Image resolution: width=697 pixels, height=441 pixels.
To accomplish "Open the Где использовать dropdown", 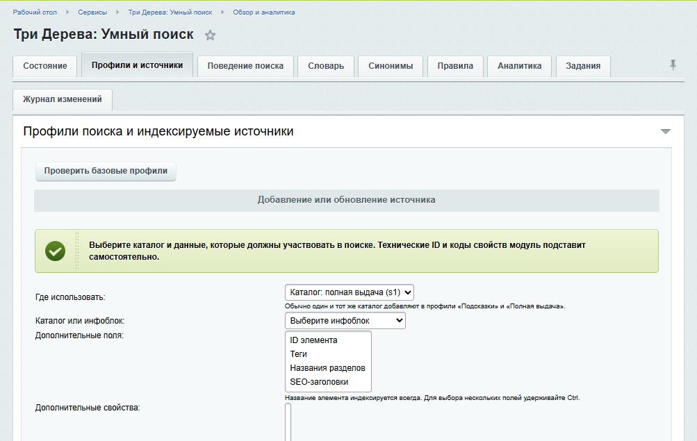I will point(350,292).
